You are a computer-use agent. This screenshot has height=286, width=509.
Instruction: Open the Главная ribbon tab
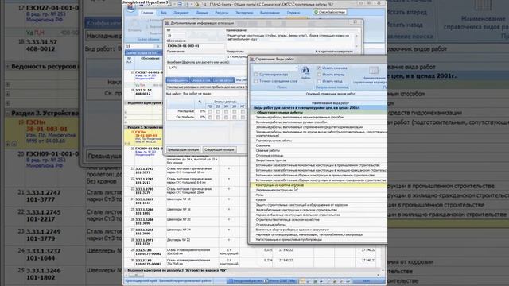pos(147,13)
